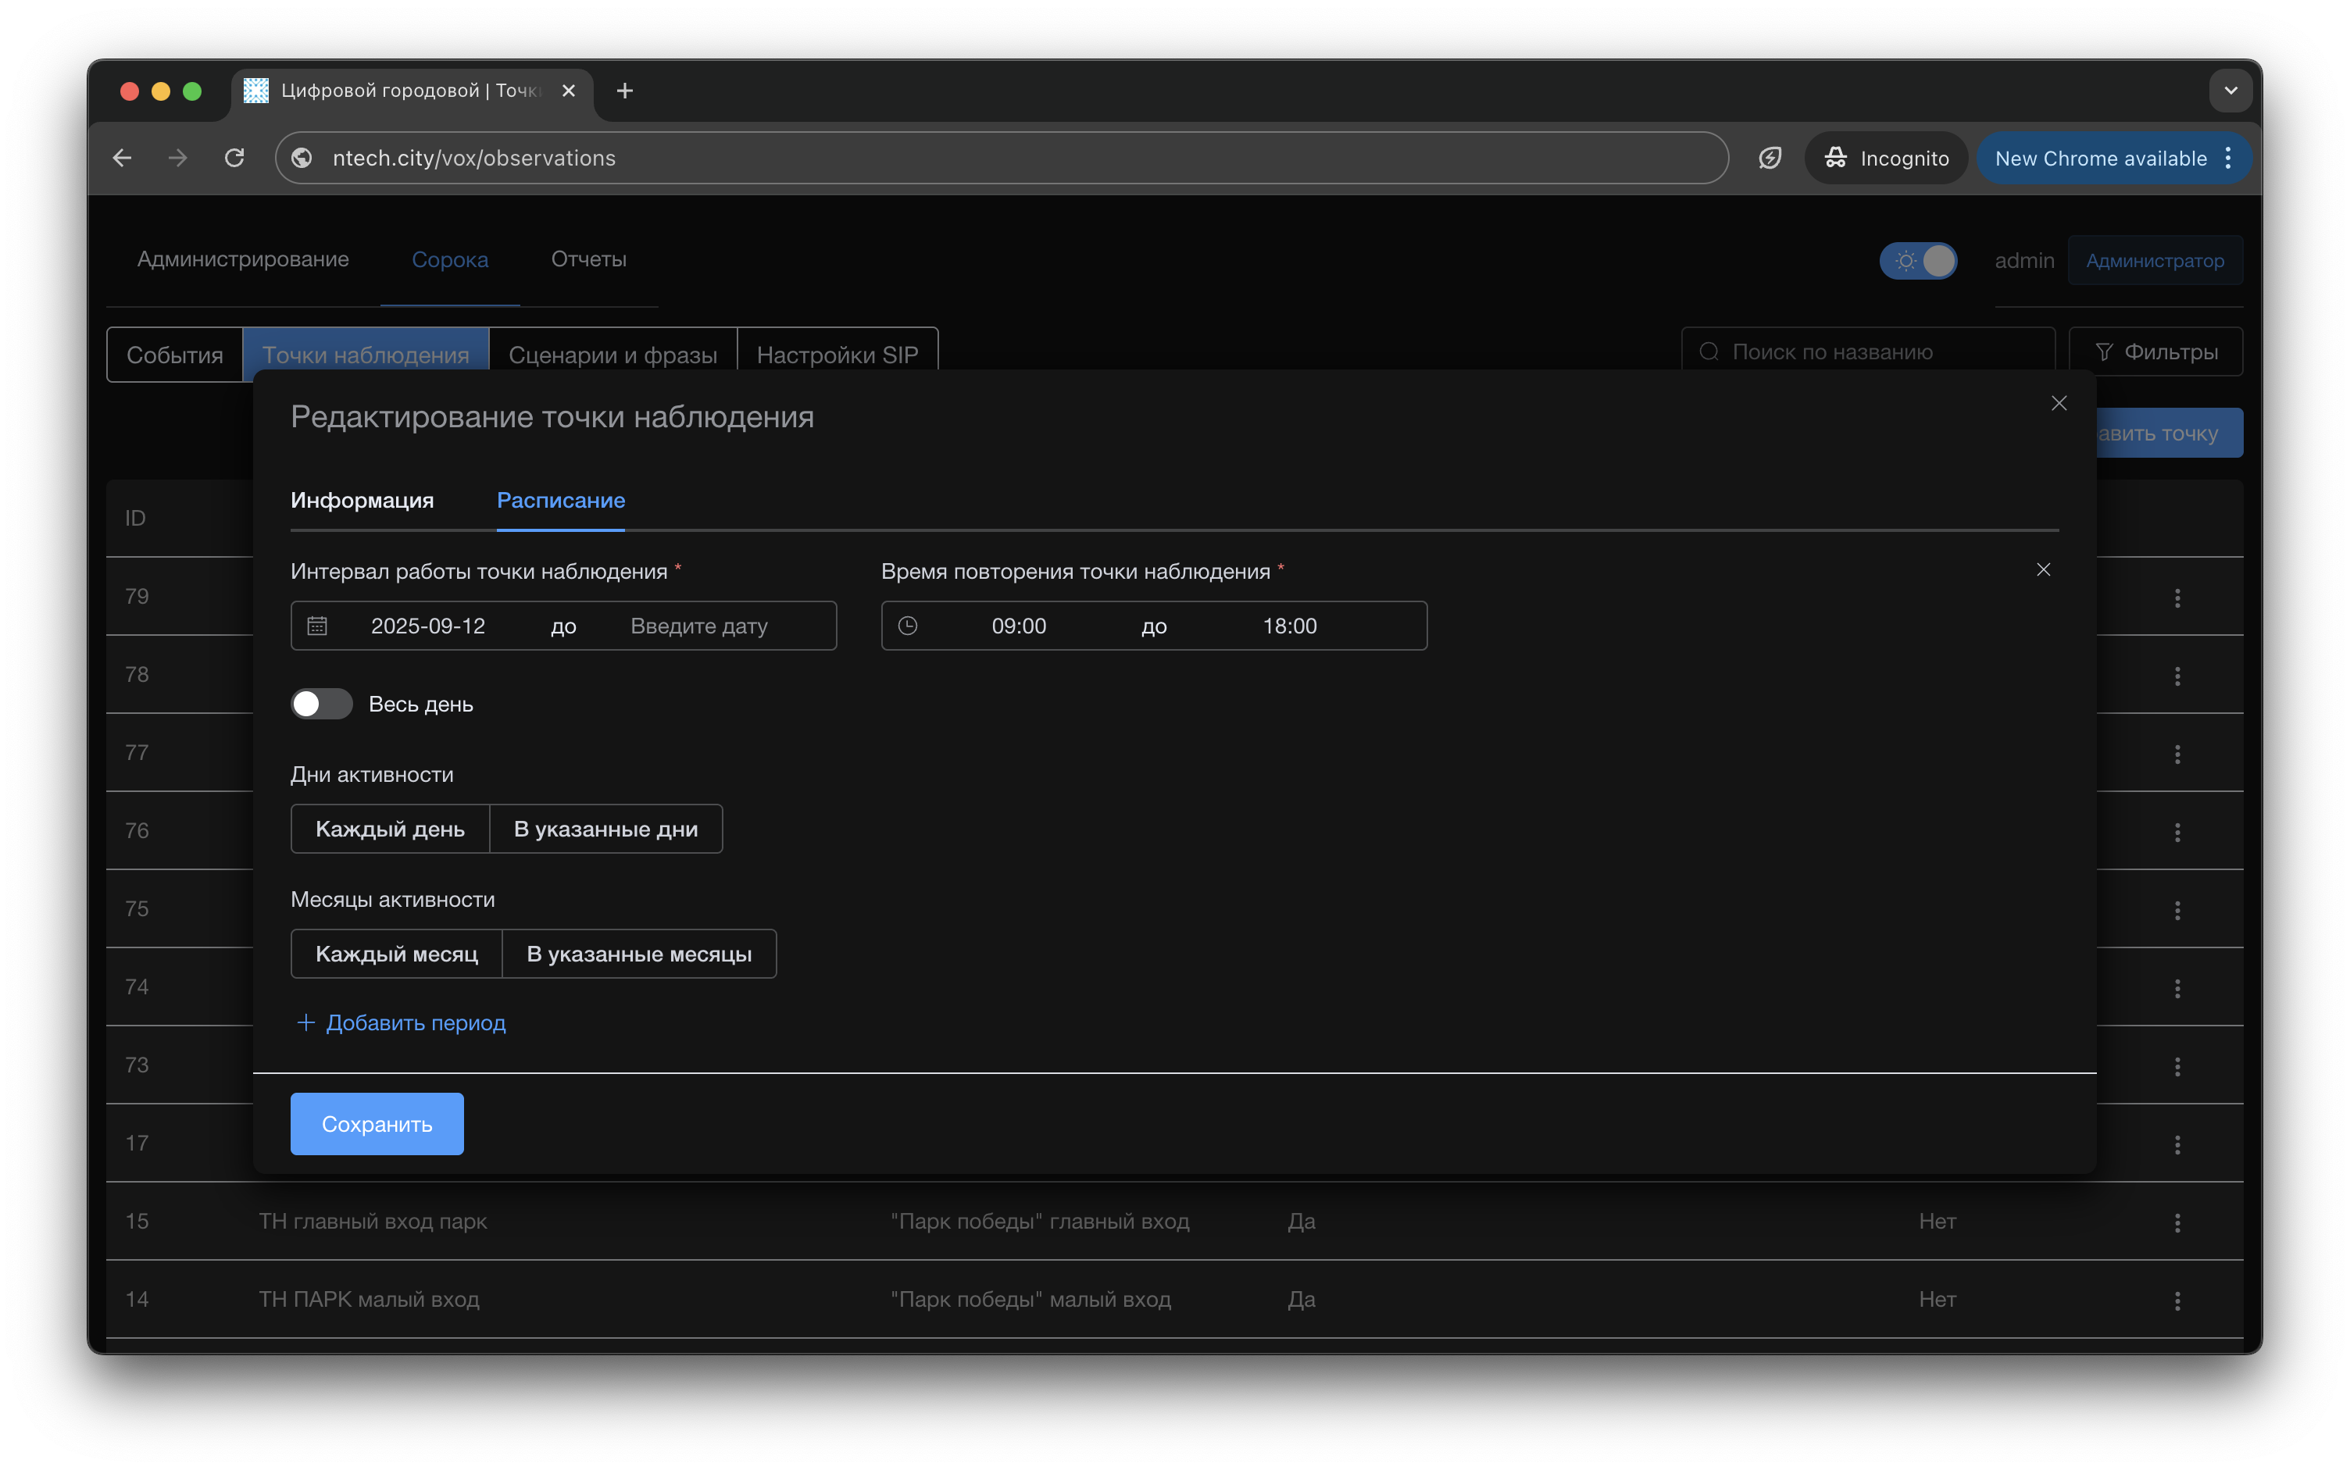Switch to the Информация tab
This screenshot has height=1470, width=2350.
tap(362, 501)
